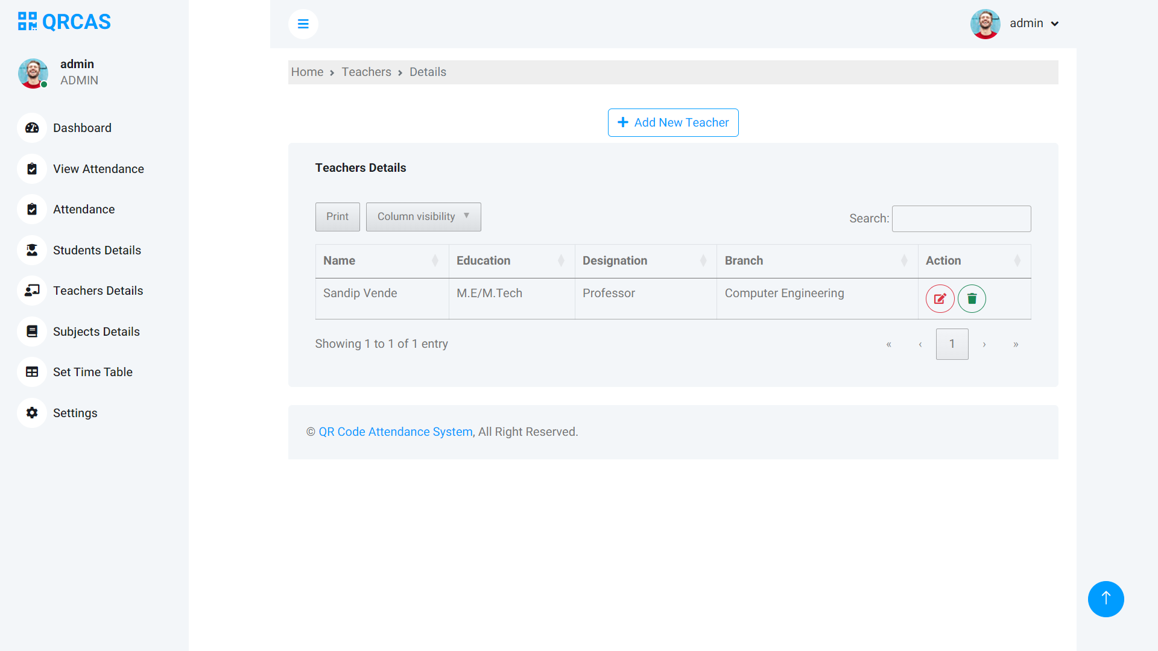Focus the Search input field
1158x651 pixels.
(961, 218)
